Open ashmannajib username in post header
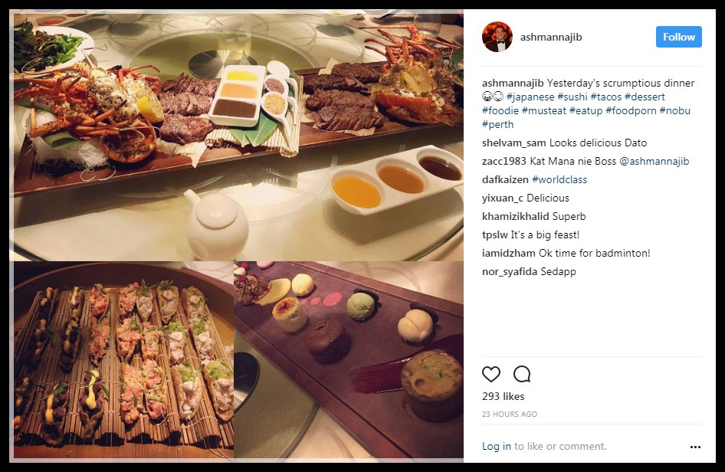725x472 pixels. coord(551,37)
